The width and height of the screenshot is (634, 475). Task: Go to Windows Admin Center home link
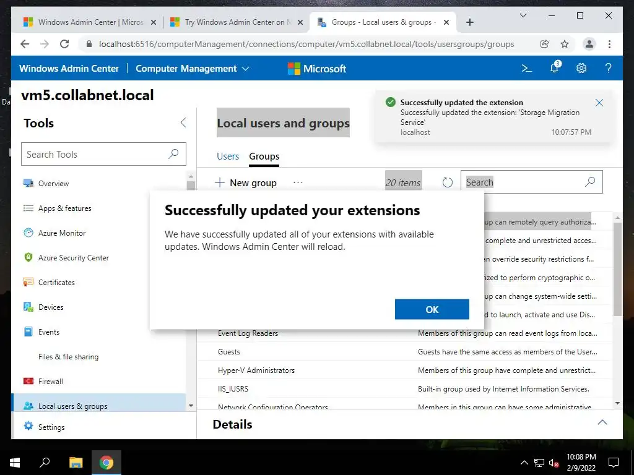(x=69, y=69)
